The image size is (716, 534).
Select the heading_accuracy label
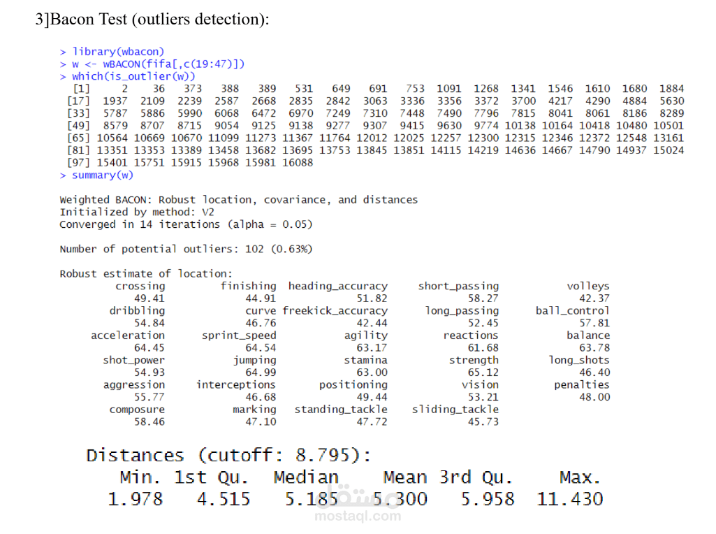pos(337,285)
